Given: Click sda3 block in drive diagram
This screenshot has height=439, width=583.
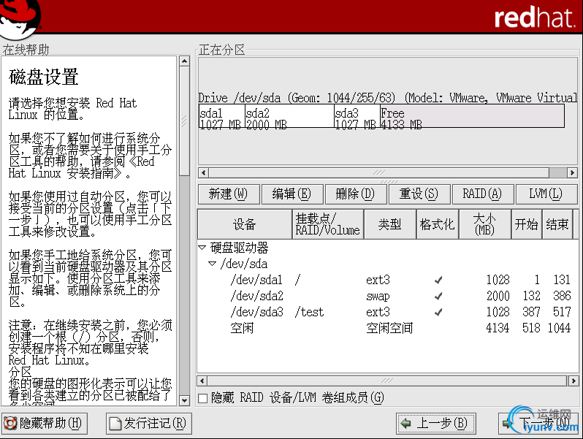Looking at the screenshot, I should [357, 116].
